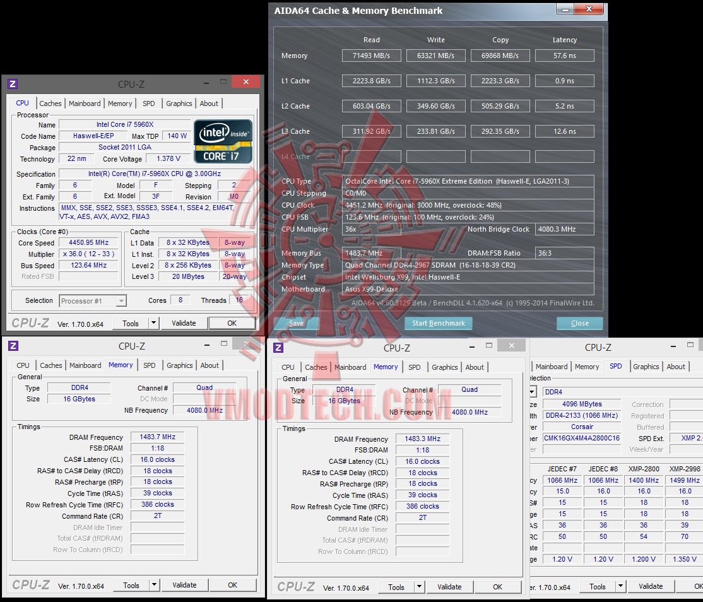This screenshot has width=703, height=602.
Task: Close the AIDA64 Cache & Memory Benchmark
Action: tap(579, 323)
